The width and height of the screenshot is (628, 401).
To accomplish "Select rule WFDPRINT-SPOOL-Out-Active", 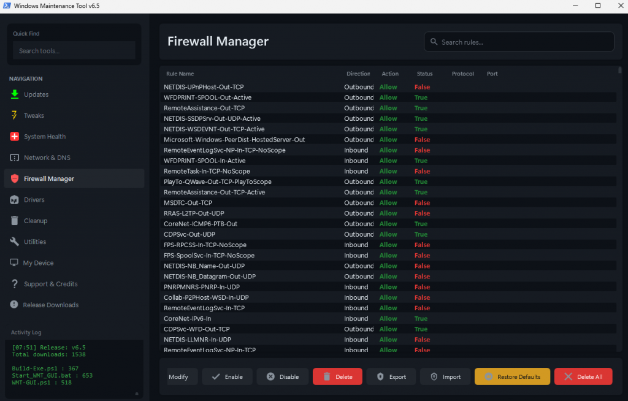I will click(x=388, y=97).
